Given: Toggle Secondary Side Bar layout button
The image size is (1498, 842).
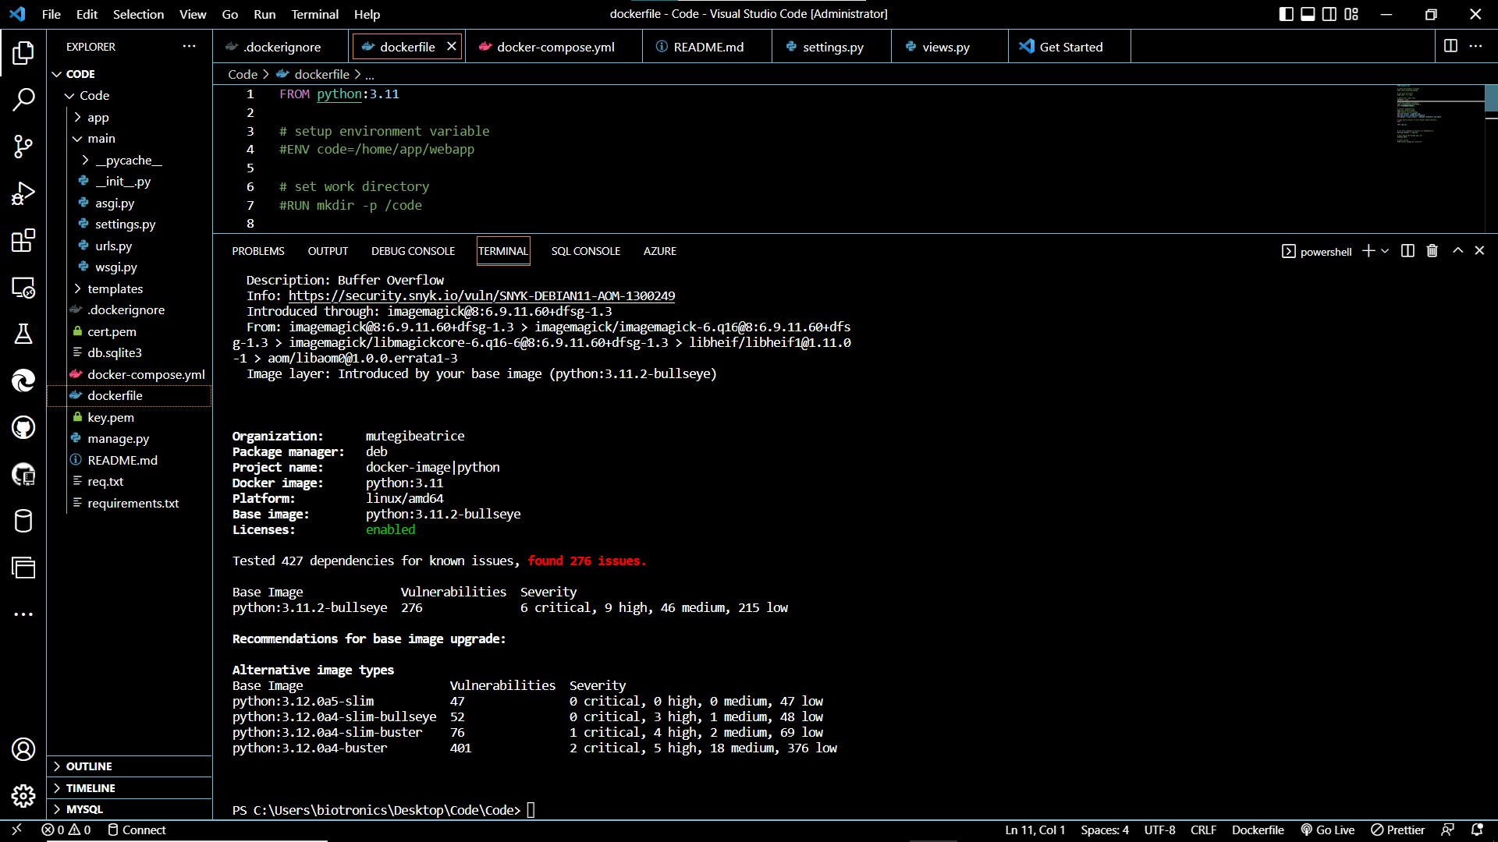Looking at the screenshot, I should click(x=1329, y=14).
